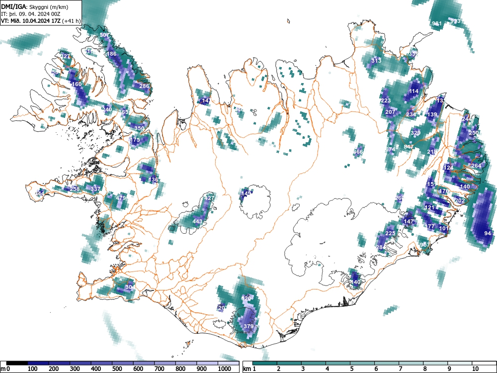This screenshot has width=497, height=373.
Task: Click the 350 visibility reading
Action: click(140, 128)
